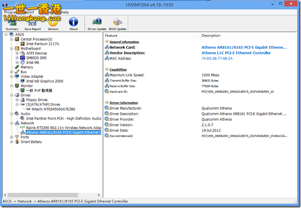Expand the Smart Battery node
The image size is (301, 208).
11,142
